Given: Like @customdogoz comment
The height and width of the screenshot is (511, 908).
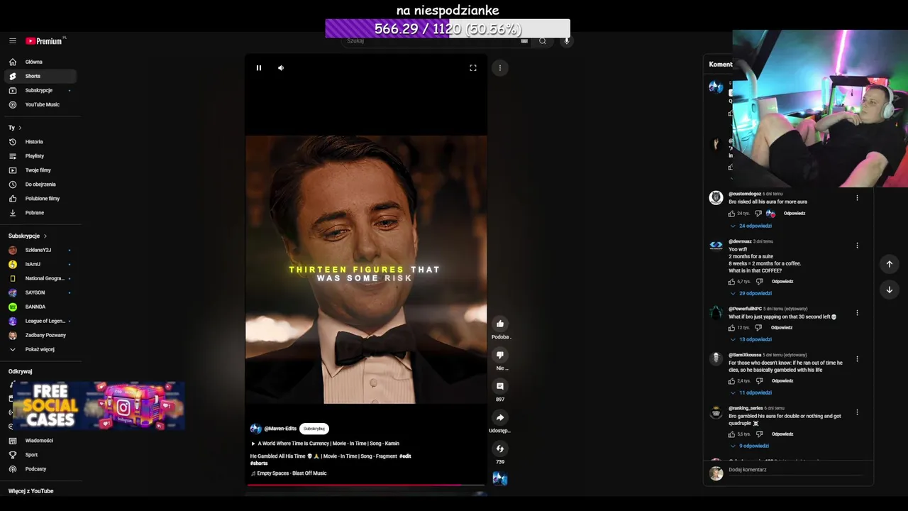Looking at the screenshot, I should 732,214.
